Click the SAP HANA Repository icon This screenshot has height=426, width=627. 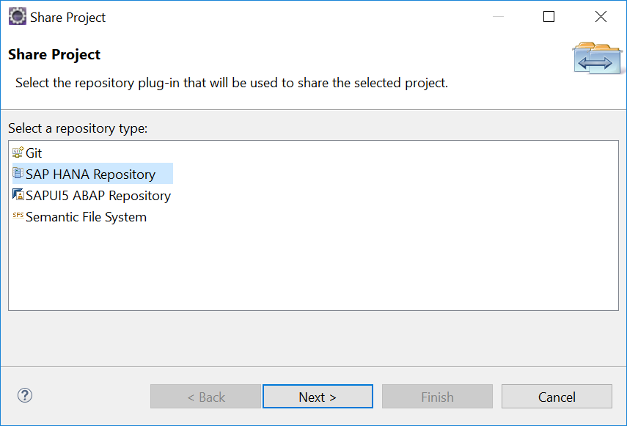[x=18, y=173]
